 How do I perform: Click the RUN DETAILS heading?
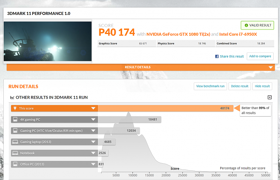[x=24, y=86]
